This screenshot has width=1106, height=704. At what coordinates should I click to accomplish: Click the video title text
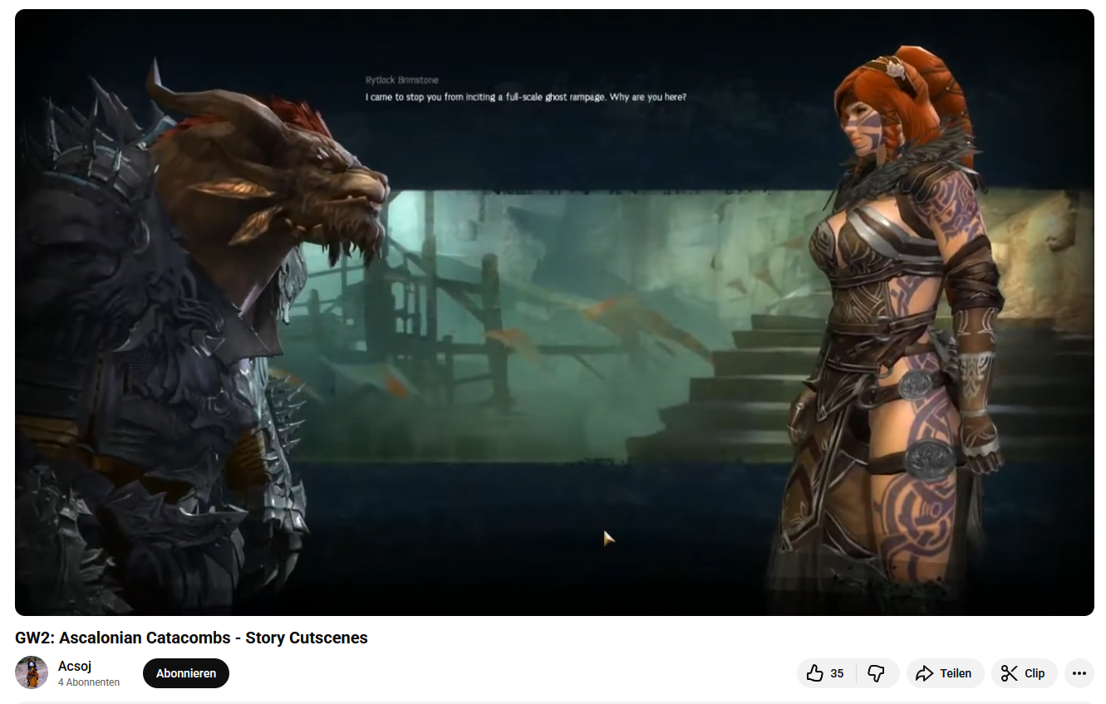point(191,638)
